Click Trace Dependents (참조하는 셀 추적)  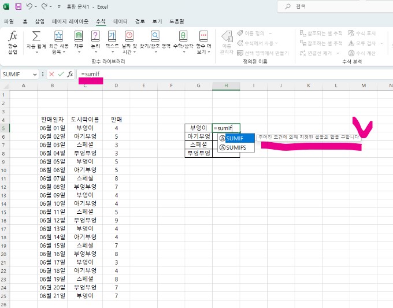321,43
